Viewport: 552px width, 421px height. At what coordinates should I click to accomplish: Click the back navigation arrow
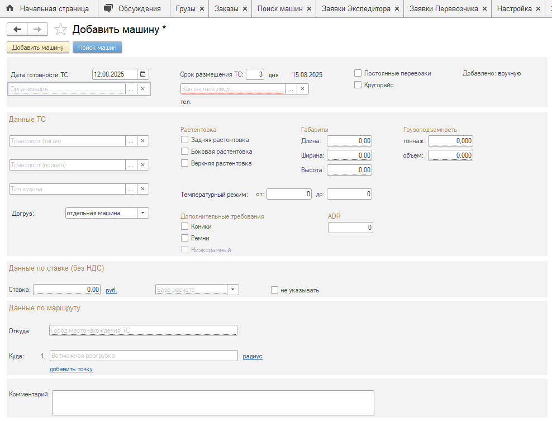pyautogui.click(x=17, y=30)
